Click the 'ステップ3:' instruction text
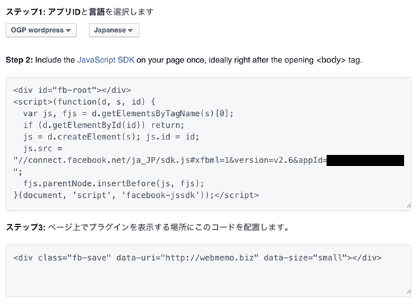 pos(148,227)
